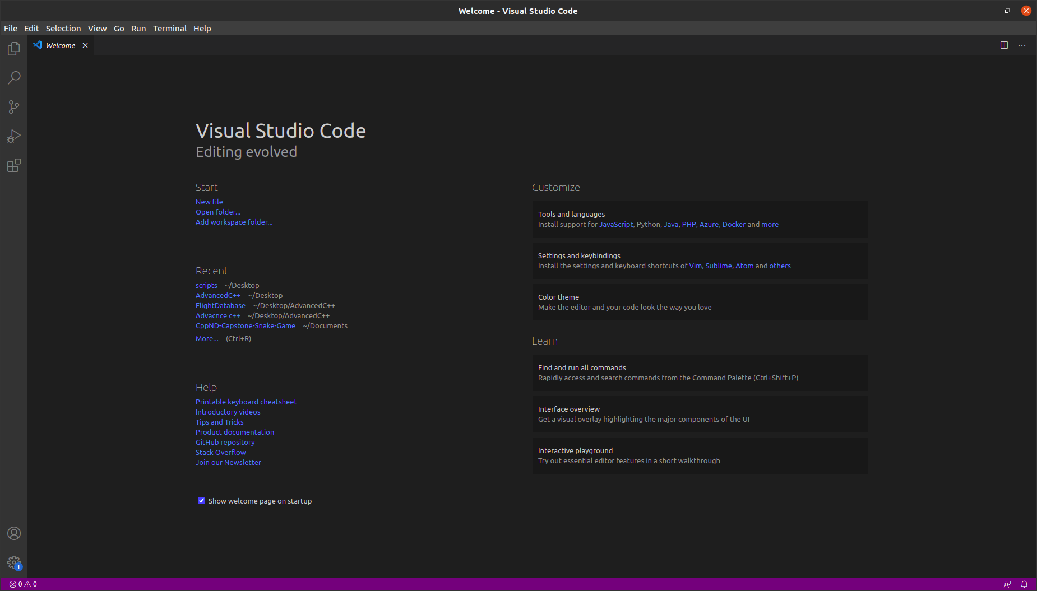Open the View menu
1037x591 pixels.
tap(97, 29)
